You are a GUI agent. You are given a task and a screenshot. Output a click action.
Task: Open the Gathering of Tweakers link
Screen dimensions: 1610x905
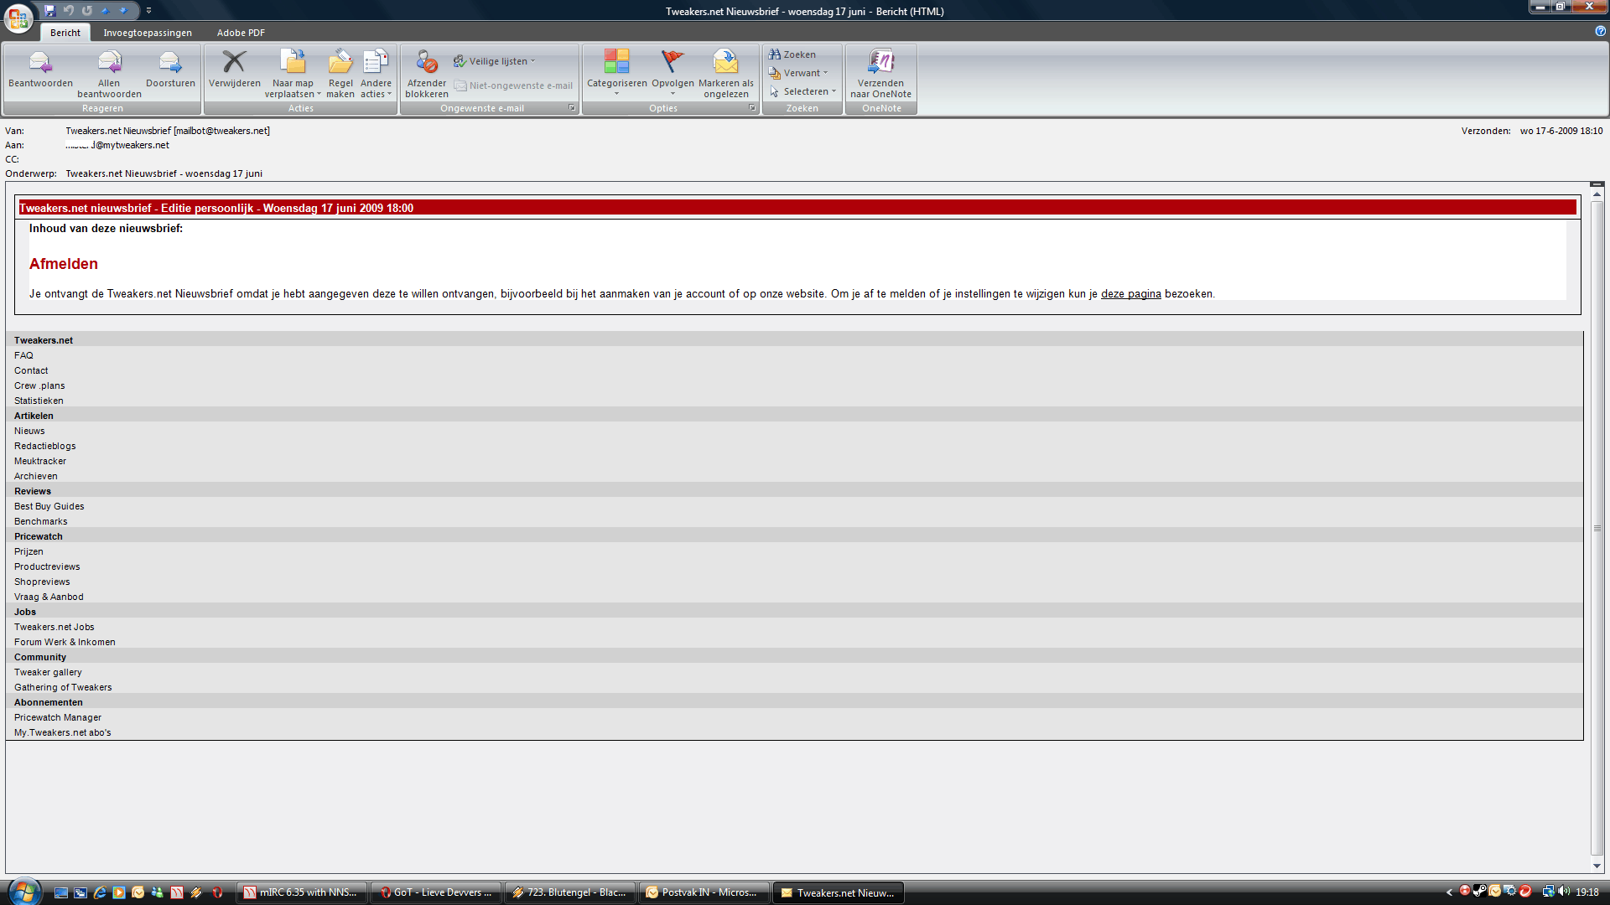(x=63, y=687)
